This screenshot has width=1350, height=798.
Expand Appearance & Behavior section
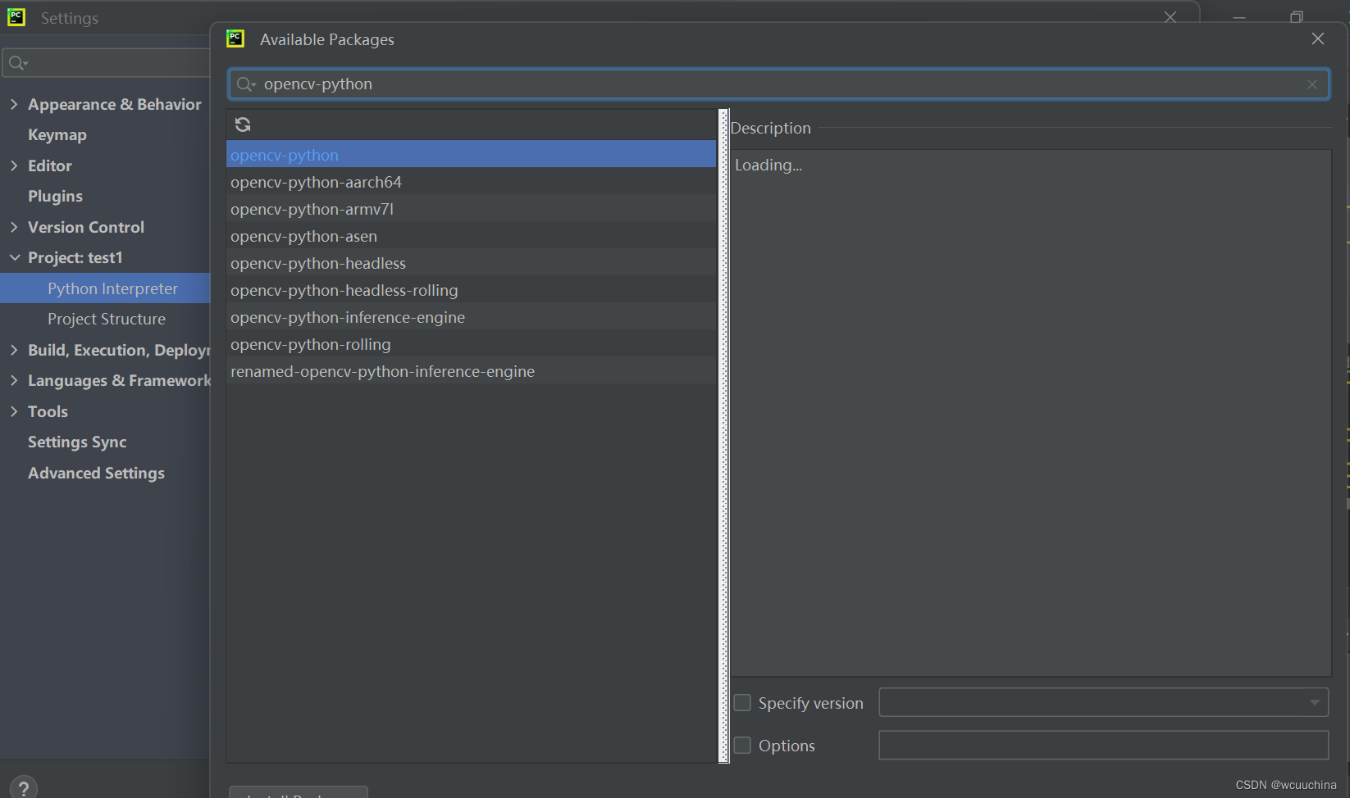(x=14, y=104)
